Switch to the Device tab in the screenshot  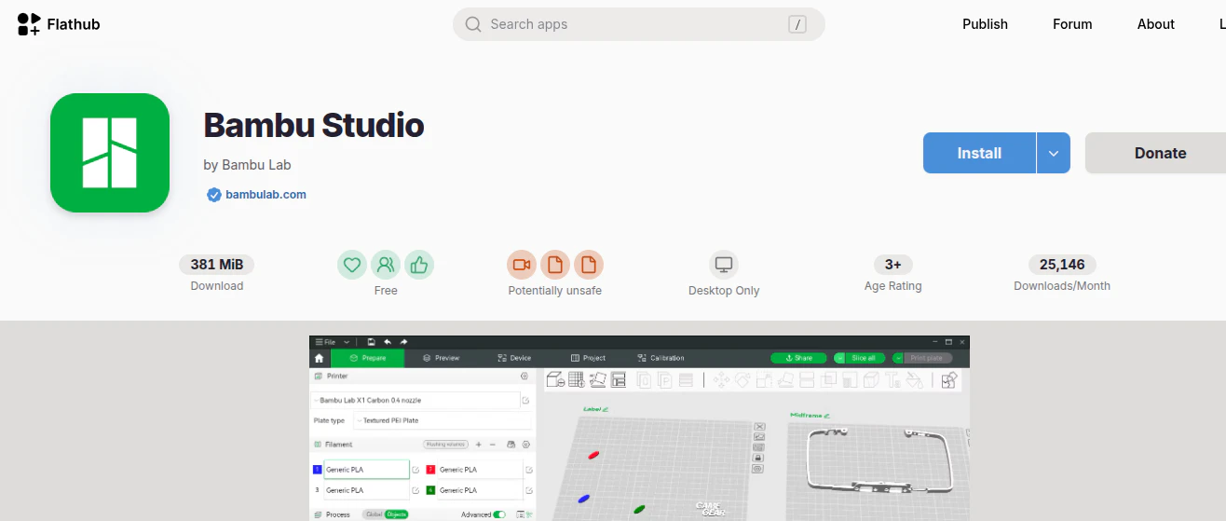(x=514, y=358)
